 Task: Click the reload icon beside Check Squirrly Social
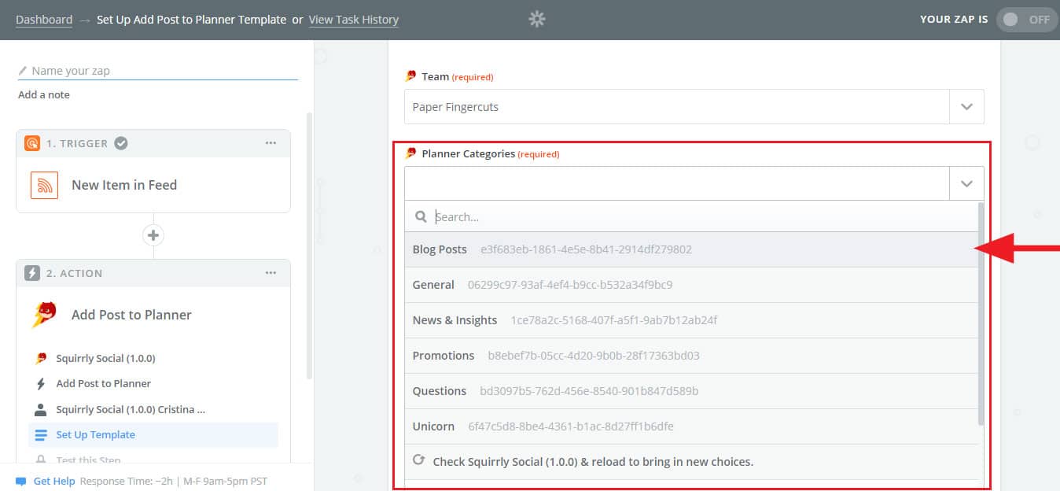pos(419,461)
